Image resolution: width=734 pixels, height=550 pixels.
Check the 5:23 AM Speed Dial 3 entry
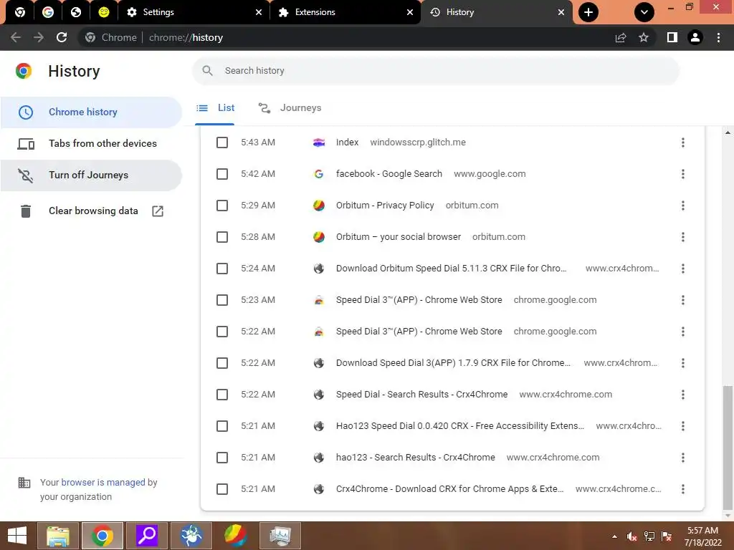pyautogui.click(x=222, y=300)
